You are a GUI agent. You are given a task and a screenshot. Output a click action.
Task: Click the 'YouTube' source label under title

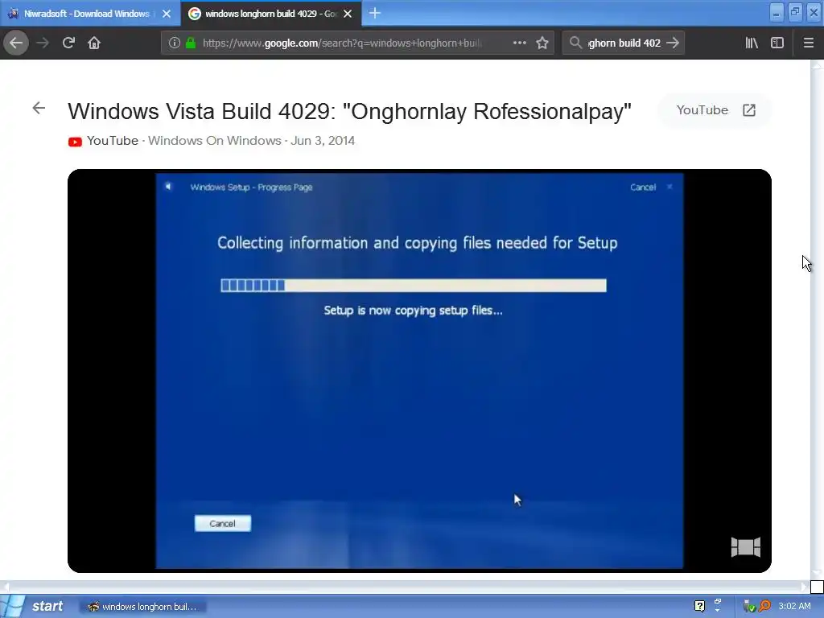pos(113,141)
